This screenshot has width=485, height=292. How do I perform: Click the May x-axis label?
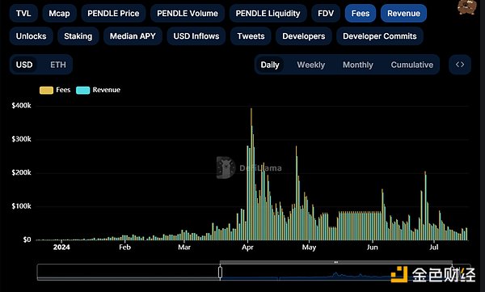(x=309, y=247)
